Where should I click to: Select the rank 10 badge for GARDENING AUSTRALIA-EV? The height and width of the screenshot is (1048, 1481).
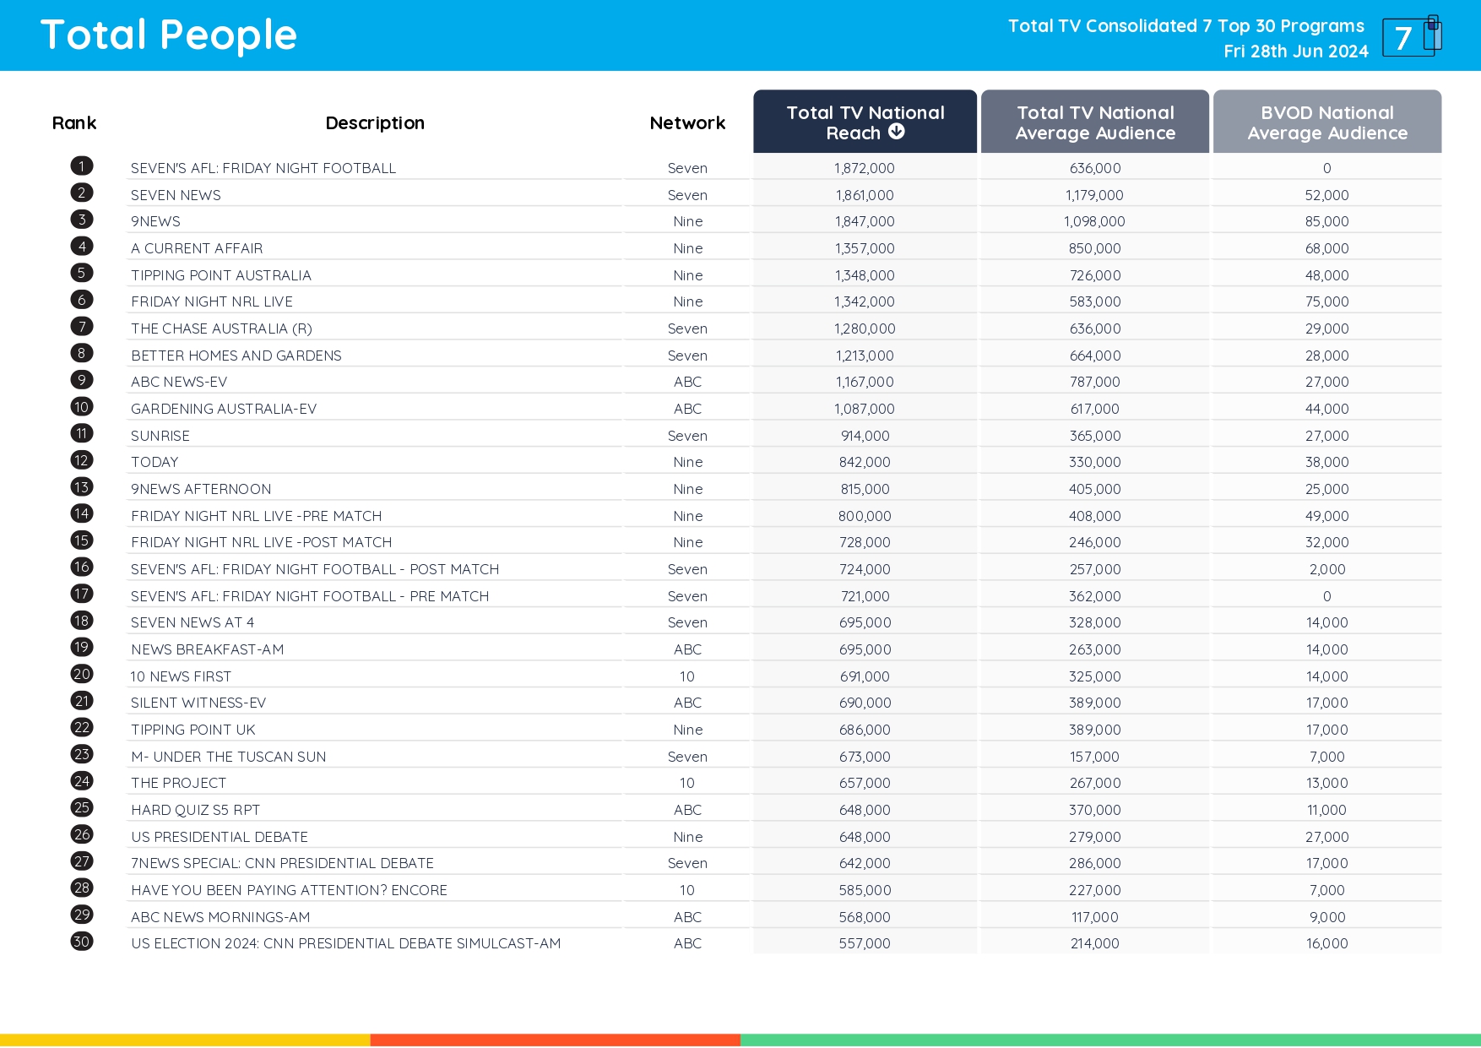[81, 406]
